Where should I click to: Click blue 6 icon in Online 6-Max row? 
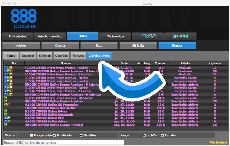5,121
